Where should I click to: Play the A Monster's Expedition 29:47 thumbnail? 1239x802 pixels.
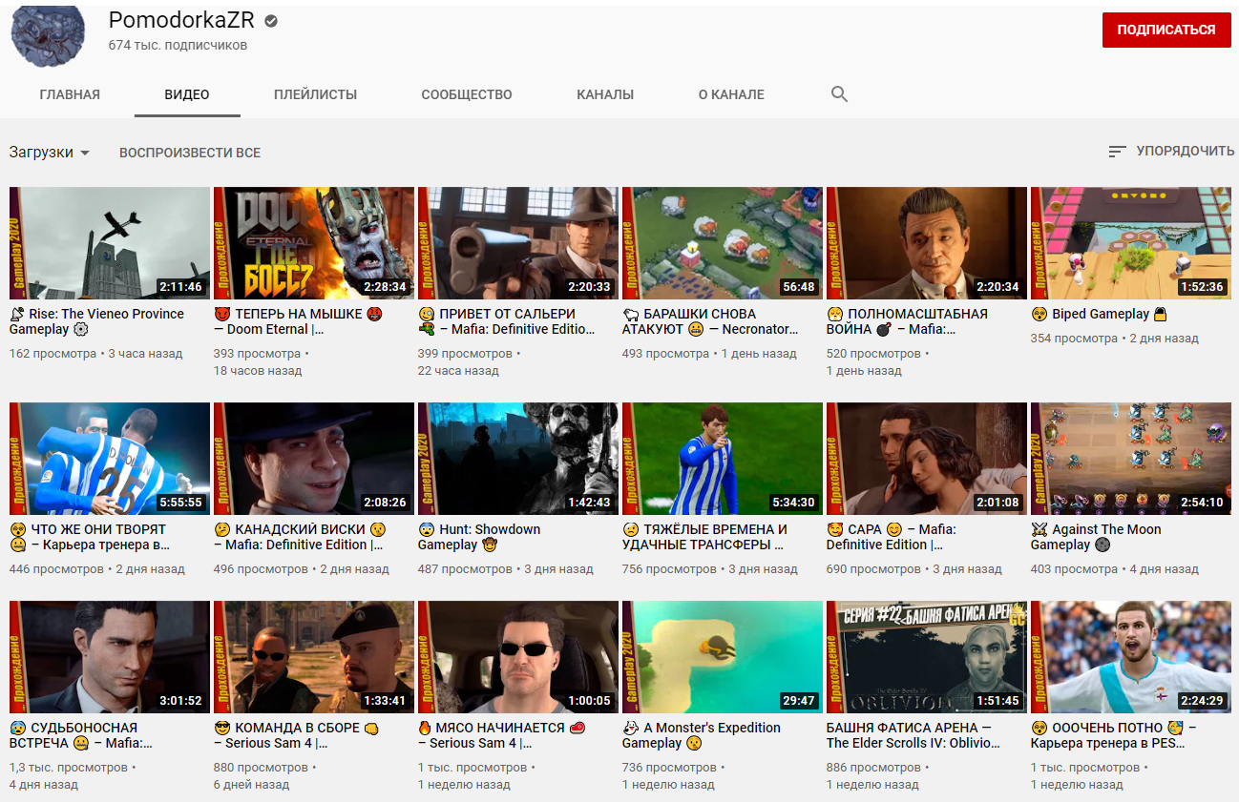coord(723,657)
